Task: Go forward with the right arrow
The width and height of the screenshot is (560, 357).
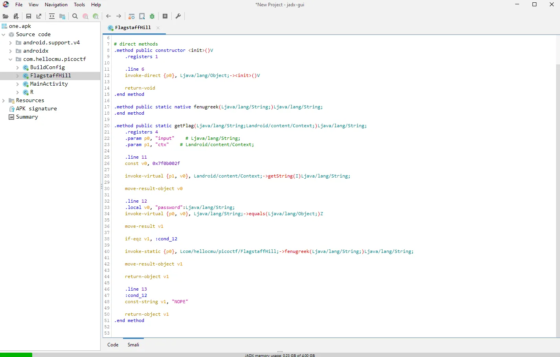Action: tap(119, 16)
